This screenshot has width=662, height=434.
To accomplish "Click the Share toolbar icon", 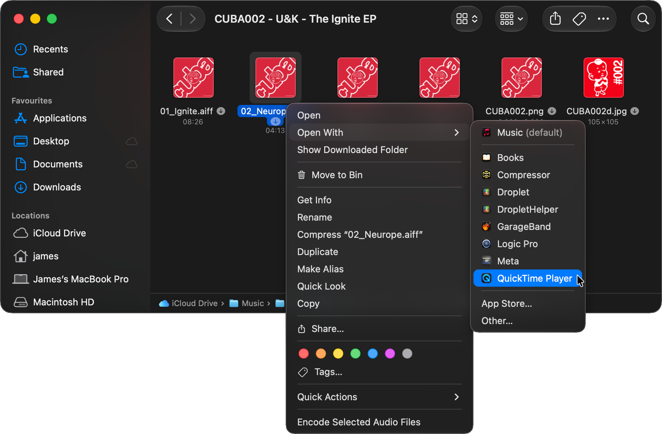I will (556, 19).
